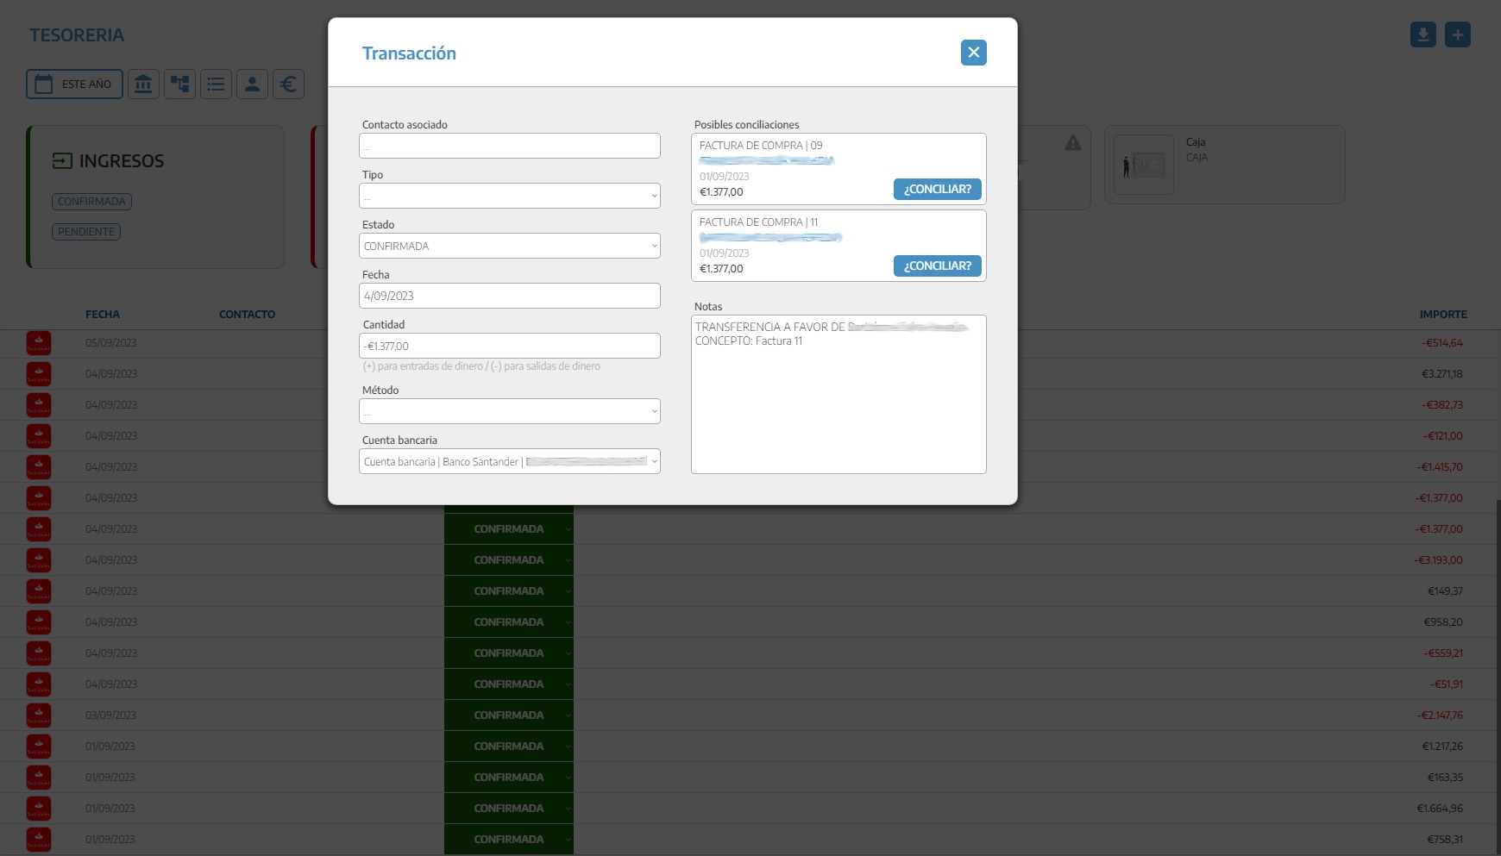Toggle the PENDIENTE filter under Ingresos
Screen dimensions: 1501x856
tap(86, 232)
